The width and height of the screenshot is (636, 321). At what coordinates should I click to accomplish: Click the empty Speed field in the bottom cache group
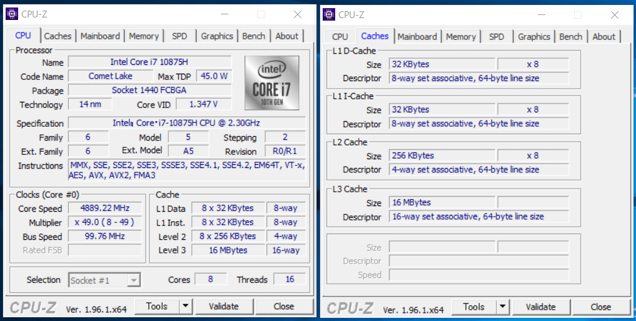(479, 275)
